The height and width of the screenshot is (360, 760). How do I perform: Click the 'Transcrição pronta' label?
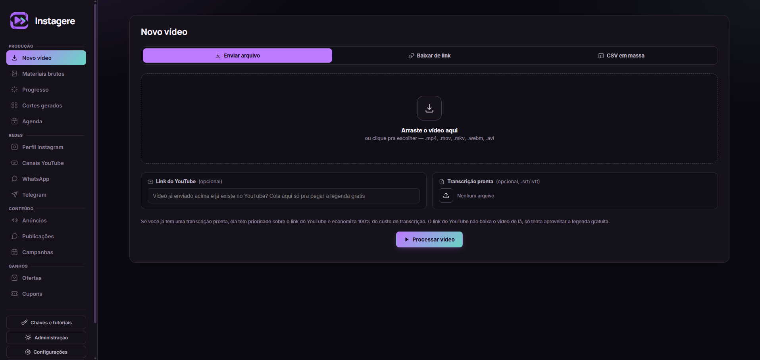pyautogui.click(x=470, y=182)
